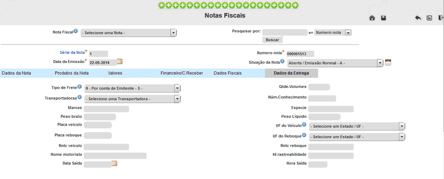Click the Nome motorista input field
This screenshot has height=179, width=444.
coord(115,156)
